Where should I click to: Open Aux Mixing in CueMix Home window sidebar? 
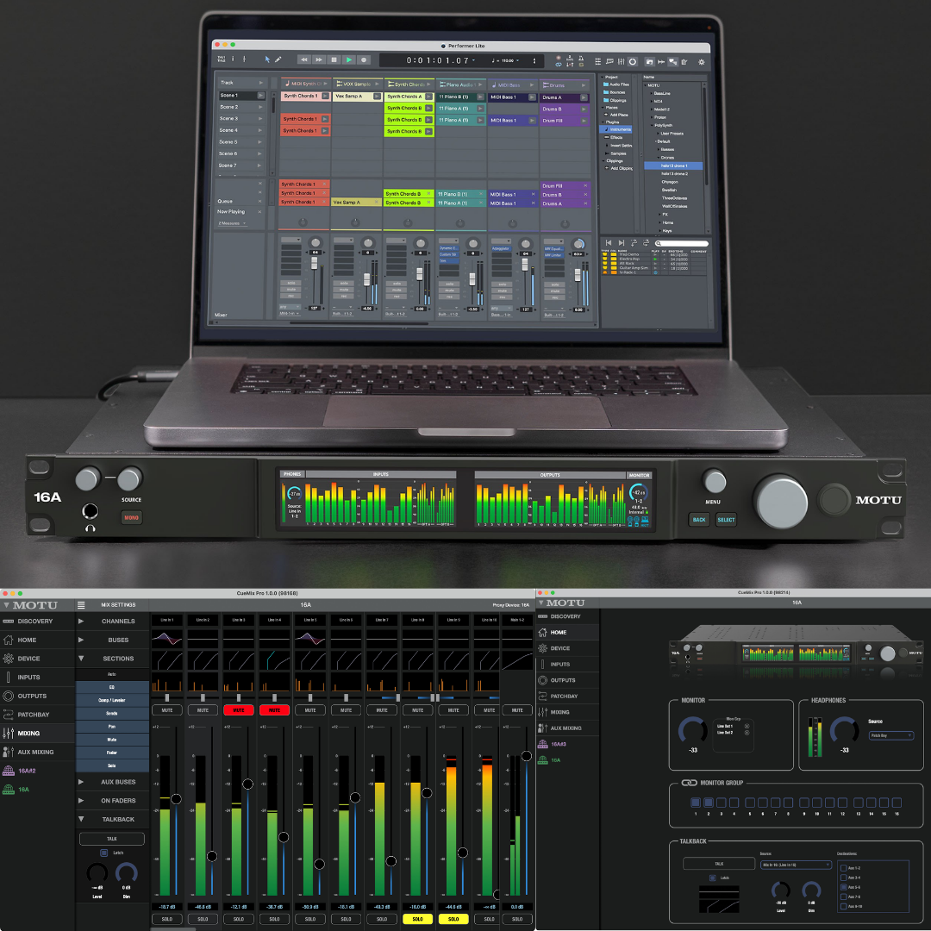[567, 728]
